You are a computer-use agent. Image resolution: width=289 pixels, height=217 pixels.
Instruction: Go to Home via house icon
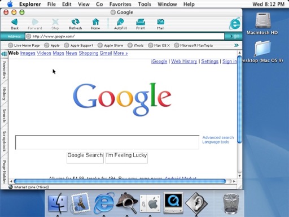click(95, 22)
